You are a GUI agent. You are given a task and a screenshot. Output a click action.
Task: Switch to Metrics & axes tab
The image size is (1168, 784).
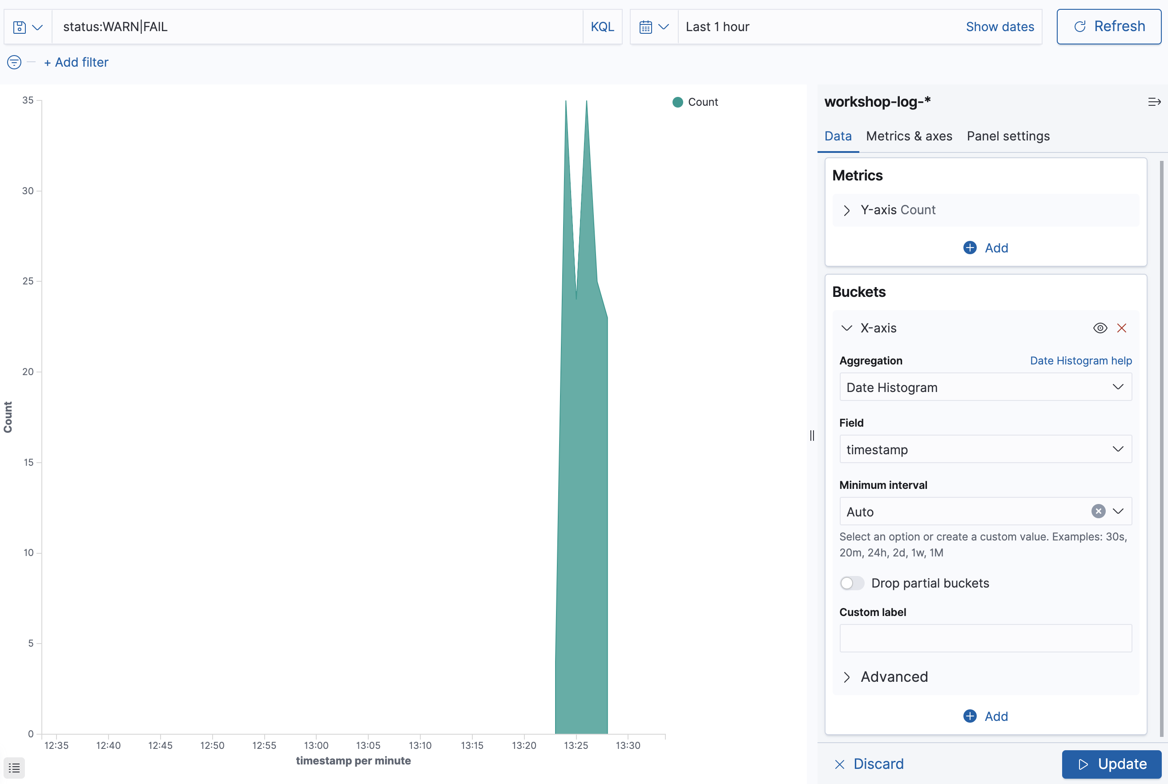click(909, 136)
